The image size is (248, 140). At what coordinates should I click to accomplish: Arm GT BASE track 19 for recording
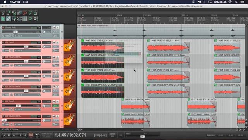[3, 101]
